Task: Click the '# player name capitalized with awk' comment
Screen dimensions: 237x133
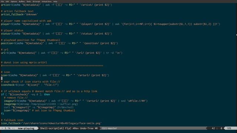Action: [x=26, y=21]
